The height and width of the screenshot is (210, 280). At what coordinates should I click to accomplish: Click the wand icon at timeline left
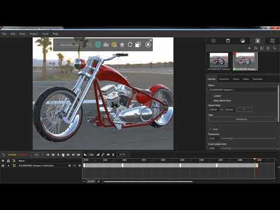coord(3,155)
